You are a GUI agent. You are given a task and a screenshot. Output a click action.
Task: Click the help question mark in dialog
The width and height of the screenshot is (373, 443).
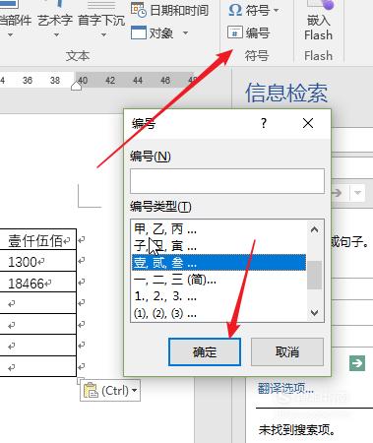pyautogui.click(x=264, y=123)
